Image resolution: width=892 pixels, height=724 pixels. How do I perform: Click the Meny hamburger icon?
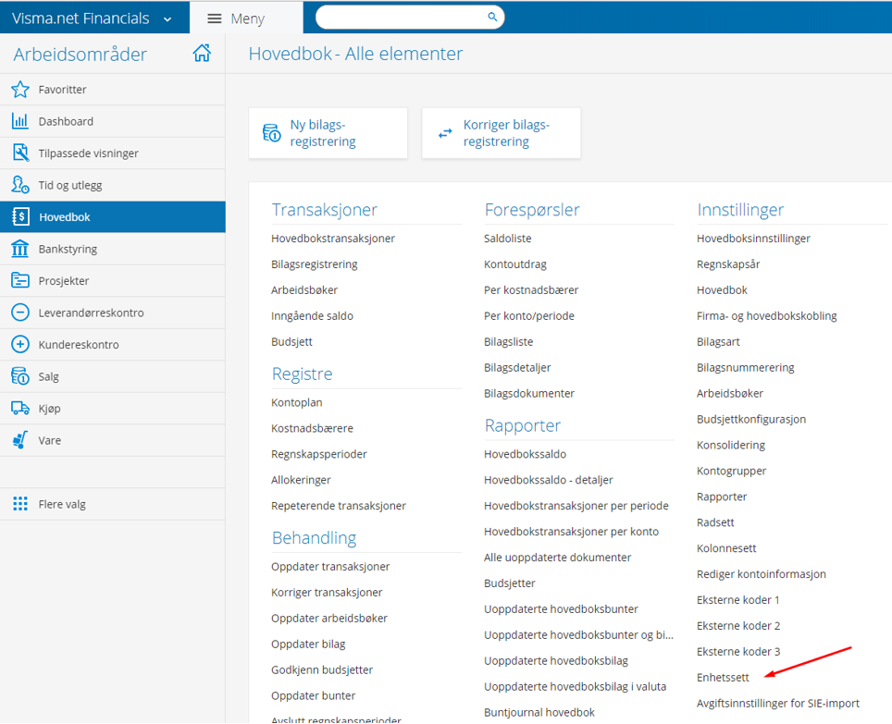[215, 18]
